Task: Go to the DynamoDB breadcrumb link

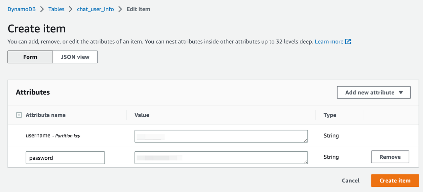Action: tap(21, 9)
